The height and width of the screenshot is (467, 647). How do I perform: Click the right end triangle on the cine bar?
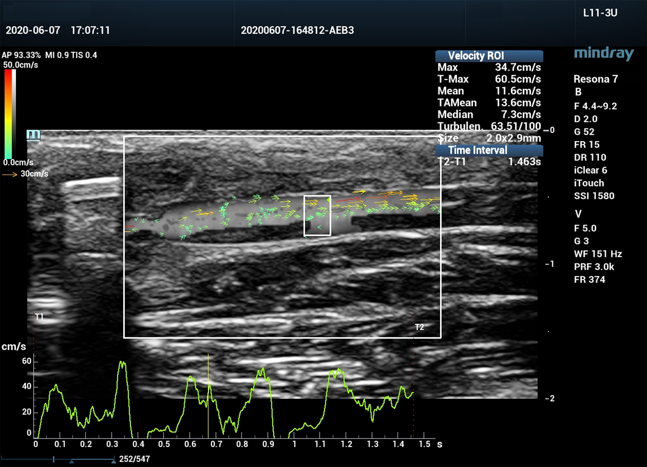[114, 462]
